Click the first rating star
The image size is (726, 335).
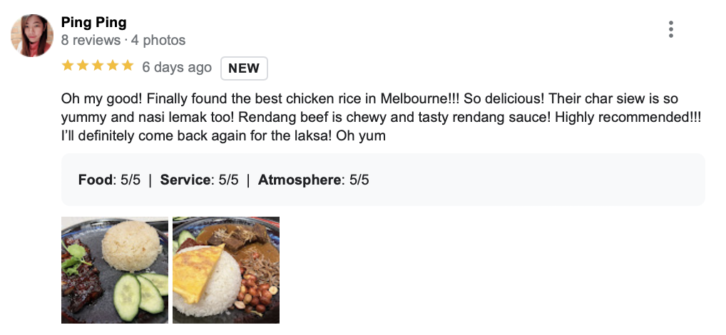pyautogui.click(x=68, y=66)
